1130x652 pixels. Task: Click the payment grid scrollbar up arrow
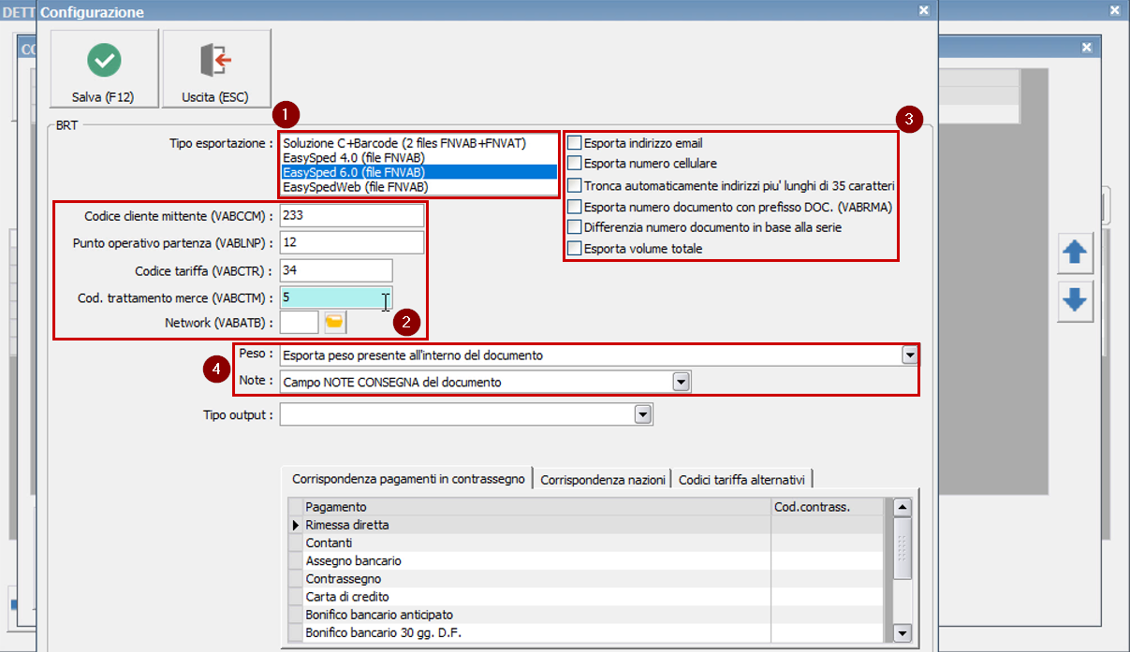click(900, 506)
